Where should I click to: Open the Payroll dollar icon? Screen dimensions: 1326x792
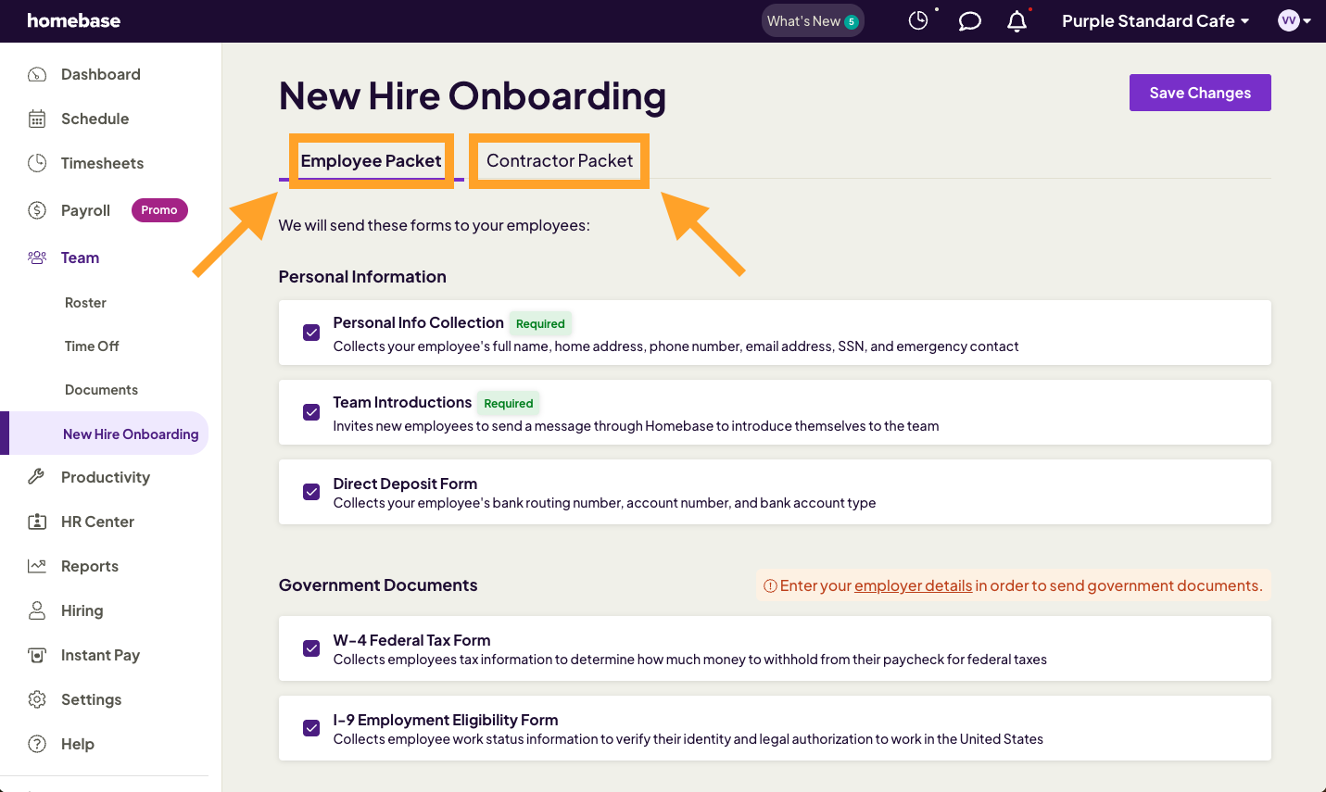(x=38, y=209)
